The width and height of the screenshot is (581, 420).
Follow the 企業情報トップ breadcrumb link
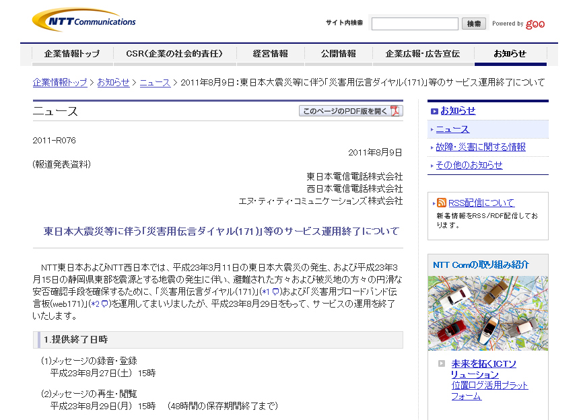(x=60, y=82)
